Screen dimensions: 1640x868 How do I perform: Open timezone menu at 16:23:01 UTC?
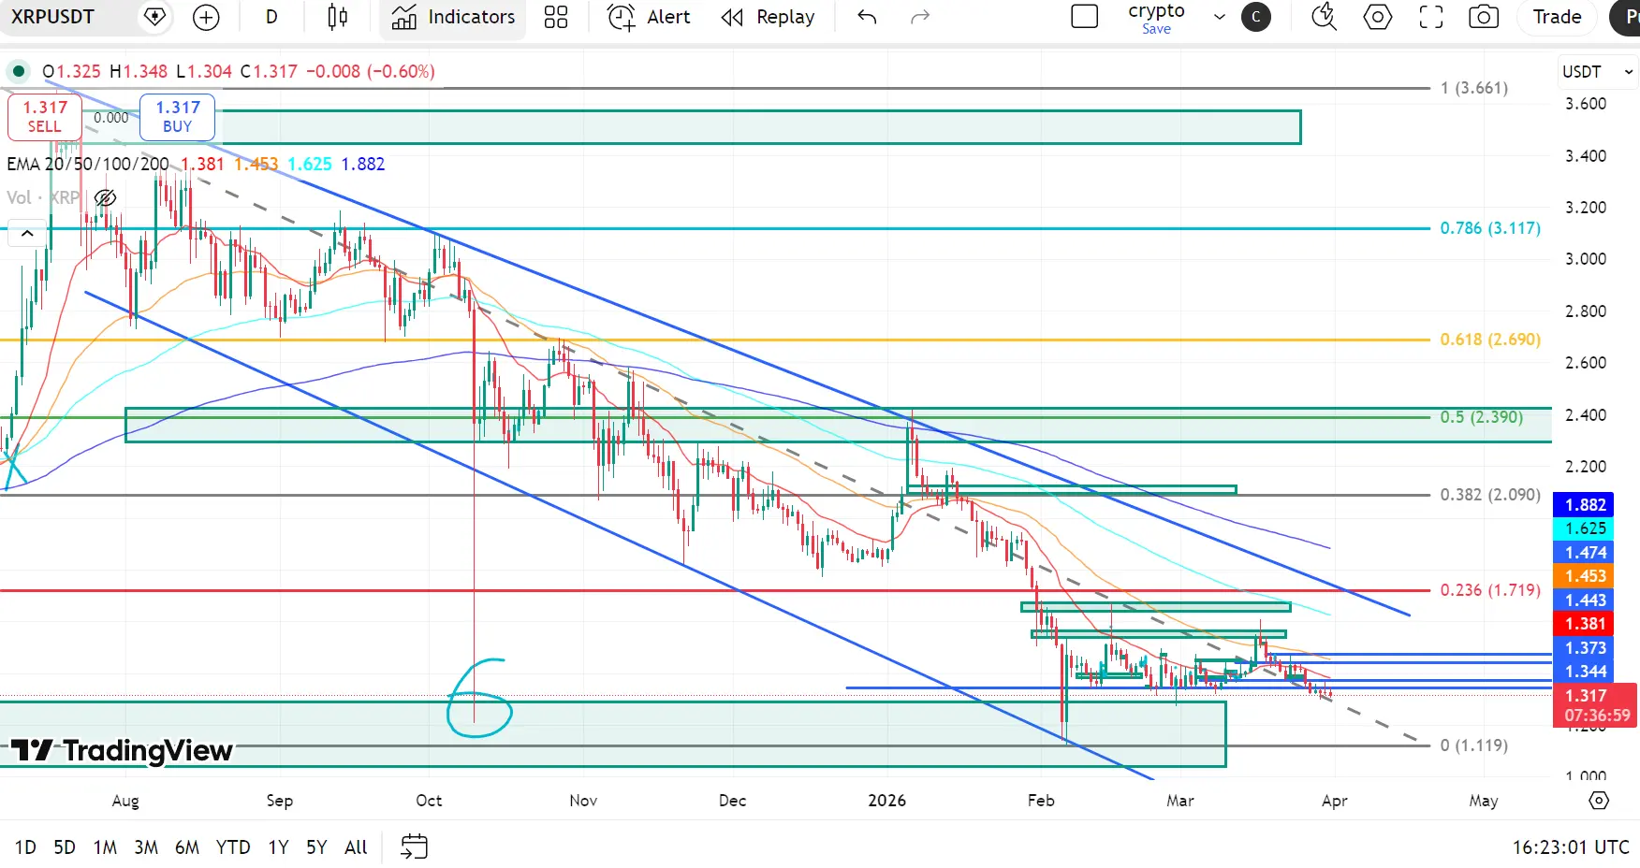point(1571,847)
